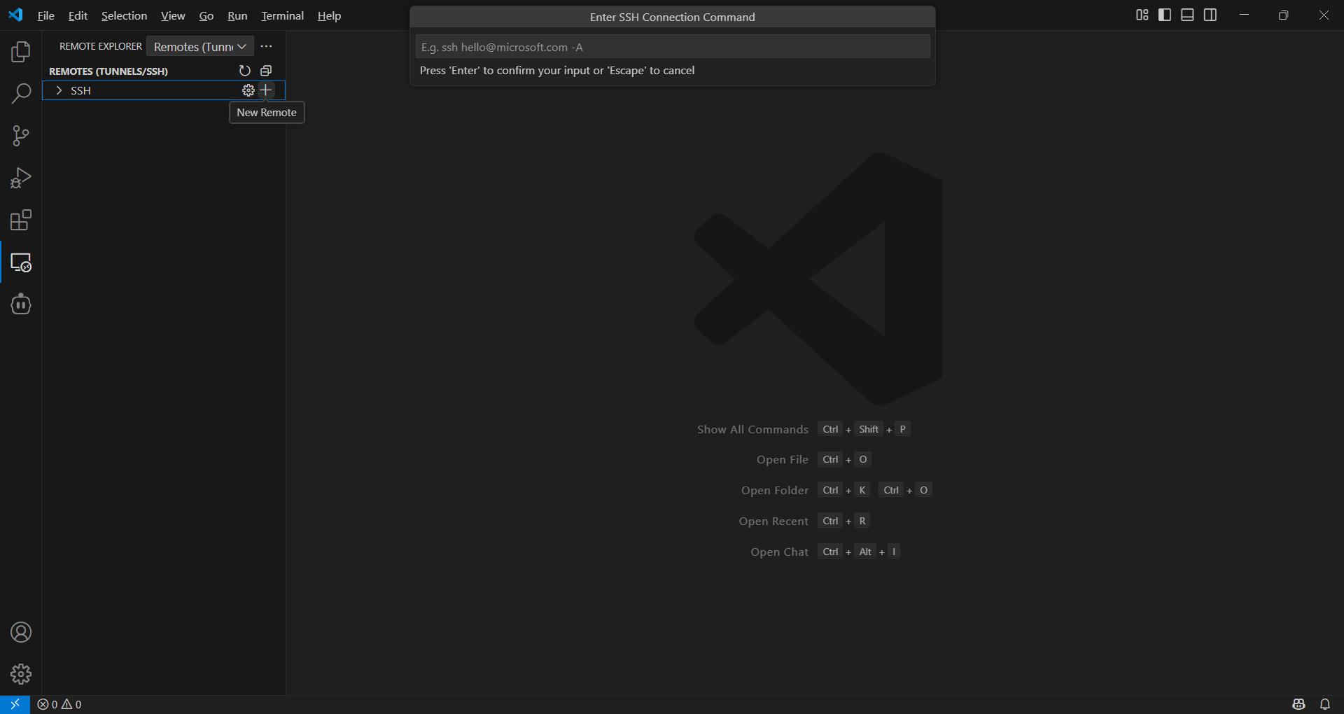Open the Selection menu
Image resolution: width=1344 pixels, height=714 pixels.
pyautogui.click(x=124, y=15)
